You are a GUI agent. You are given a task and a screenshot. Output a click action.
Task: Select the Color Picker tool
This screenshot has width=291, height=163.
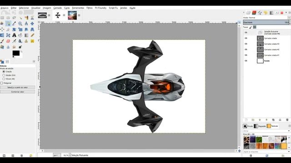coord(14,24)
